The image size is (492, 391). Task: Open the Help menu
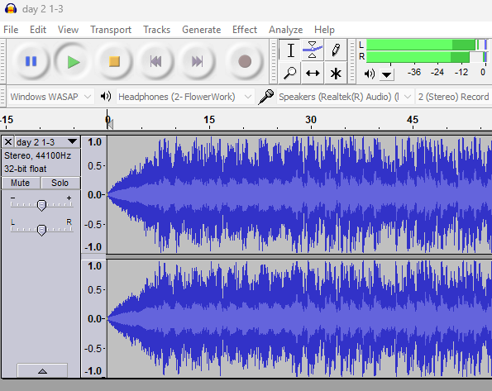click(324, 30)
